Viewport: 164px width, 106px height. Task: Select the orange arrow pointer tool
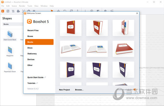coord(52,11)
